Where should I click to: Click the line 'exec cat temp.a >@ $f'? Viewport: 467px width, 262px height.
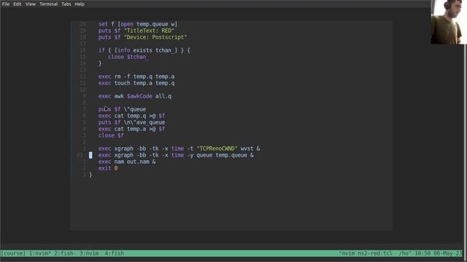click(x=131, y=129)
